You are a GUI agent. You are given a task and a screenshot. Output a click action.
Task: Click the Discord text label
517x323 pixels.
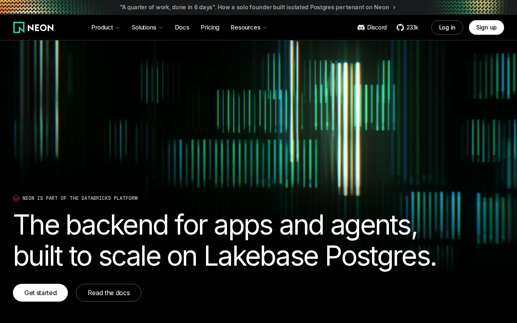pyautogui.click(x=377, y=27)
